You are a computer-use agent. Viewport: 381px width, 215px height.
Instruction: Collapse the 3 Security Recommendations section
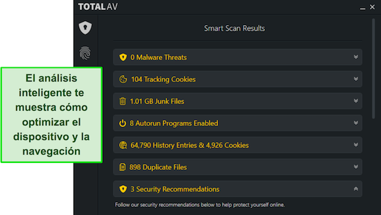pyautogui.click(x=356, y=189)
